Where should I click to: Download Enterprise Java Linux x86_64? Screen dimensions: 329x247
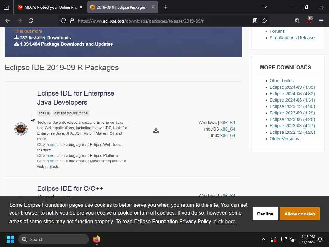coord(228,135)
